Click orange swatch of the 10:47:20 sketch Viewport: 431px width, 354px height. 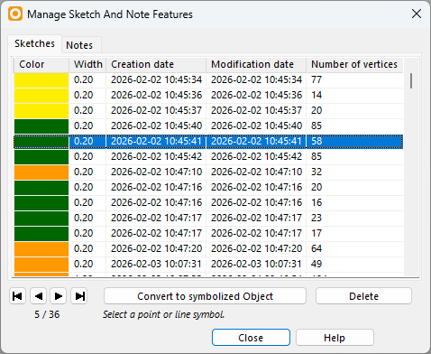41,249
